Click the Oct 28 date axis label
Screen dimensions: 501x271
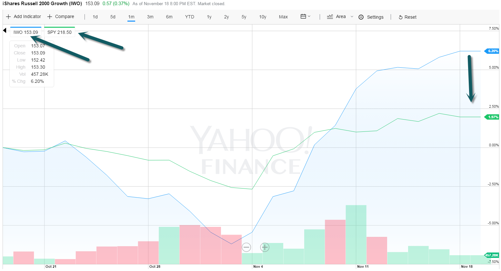(155, 267)
